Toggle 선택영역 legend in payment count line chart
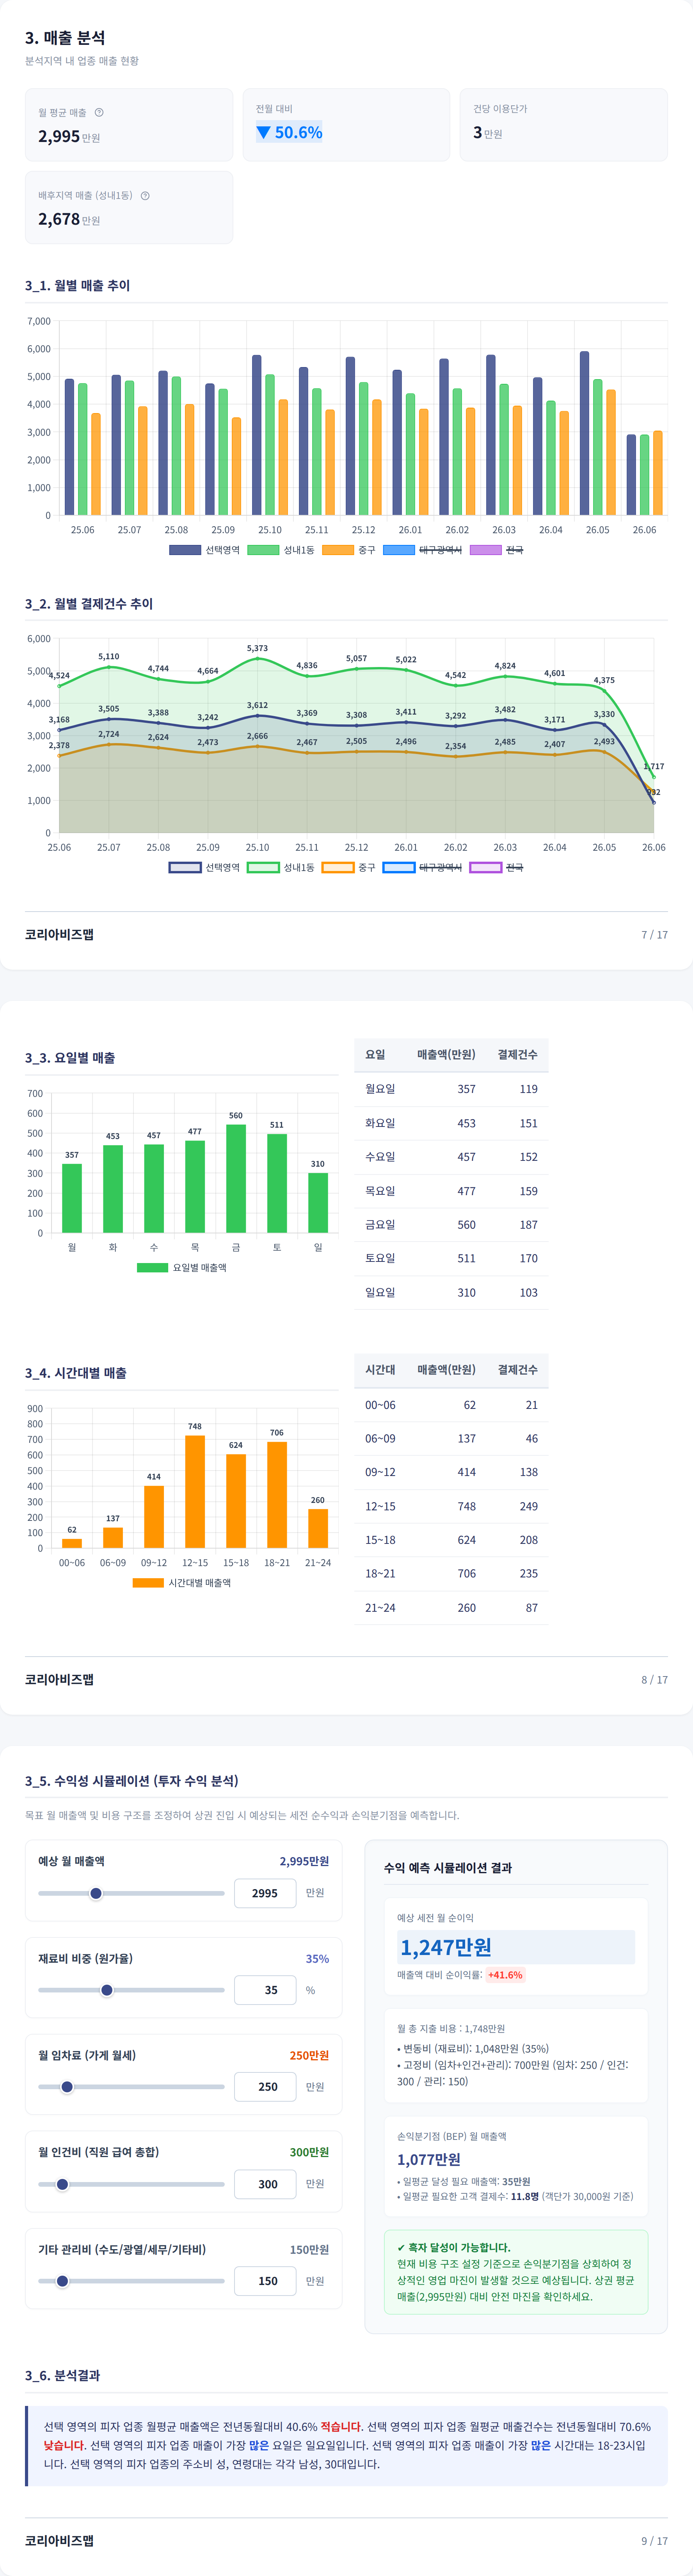Image resolution: width=693 pixels, height=2576 pixels. [x=204, y=867]
